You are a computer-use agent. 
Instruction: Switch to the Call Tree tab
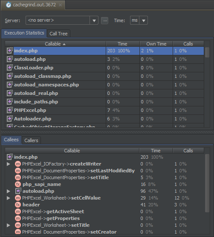[58, 34]
